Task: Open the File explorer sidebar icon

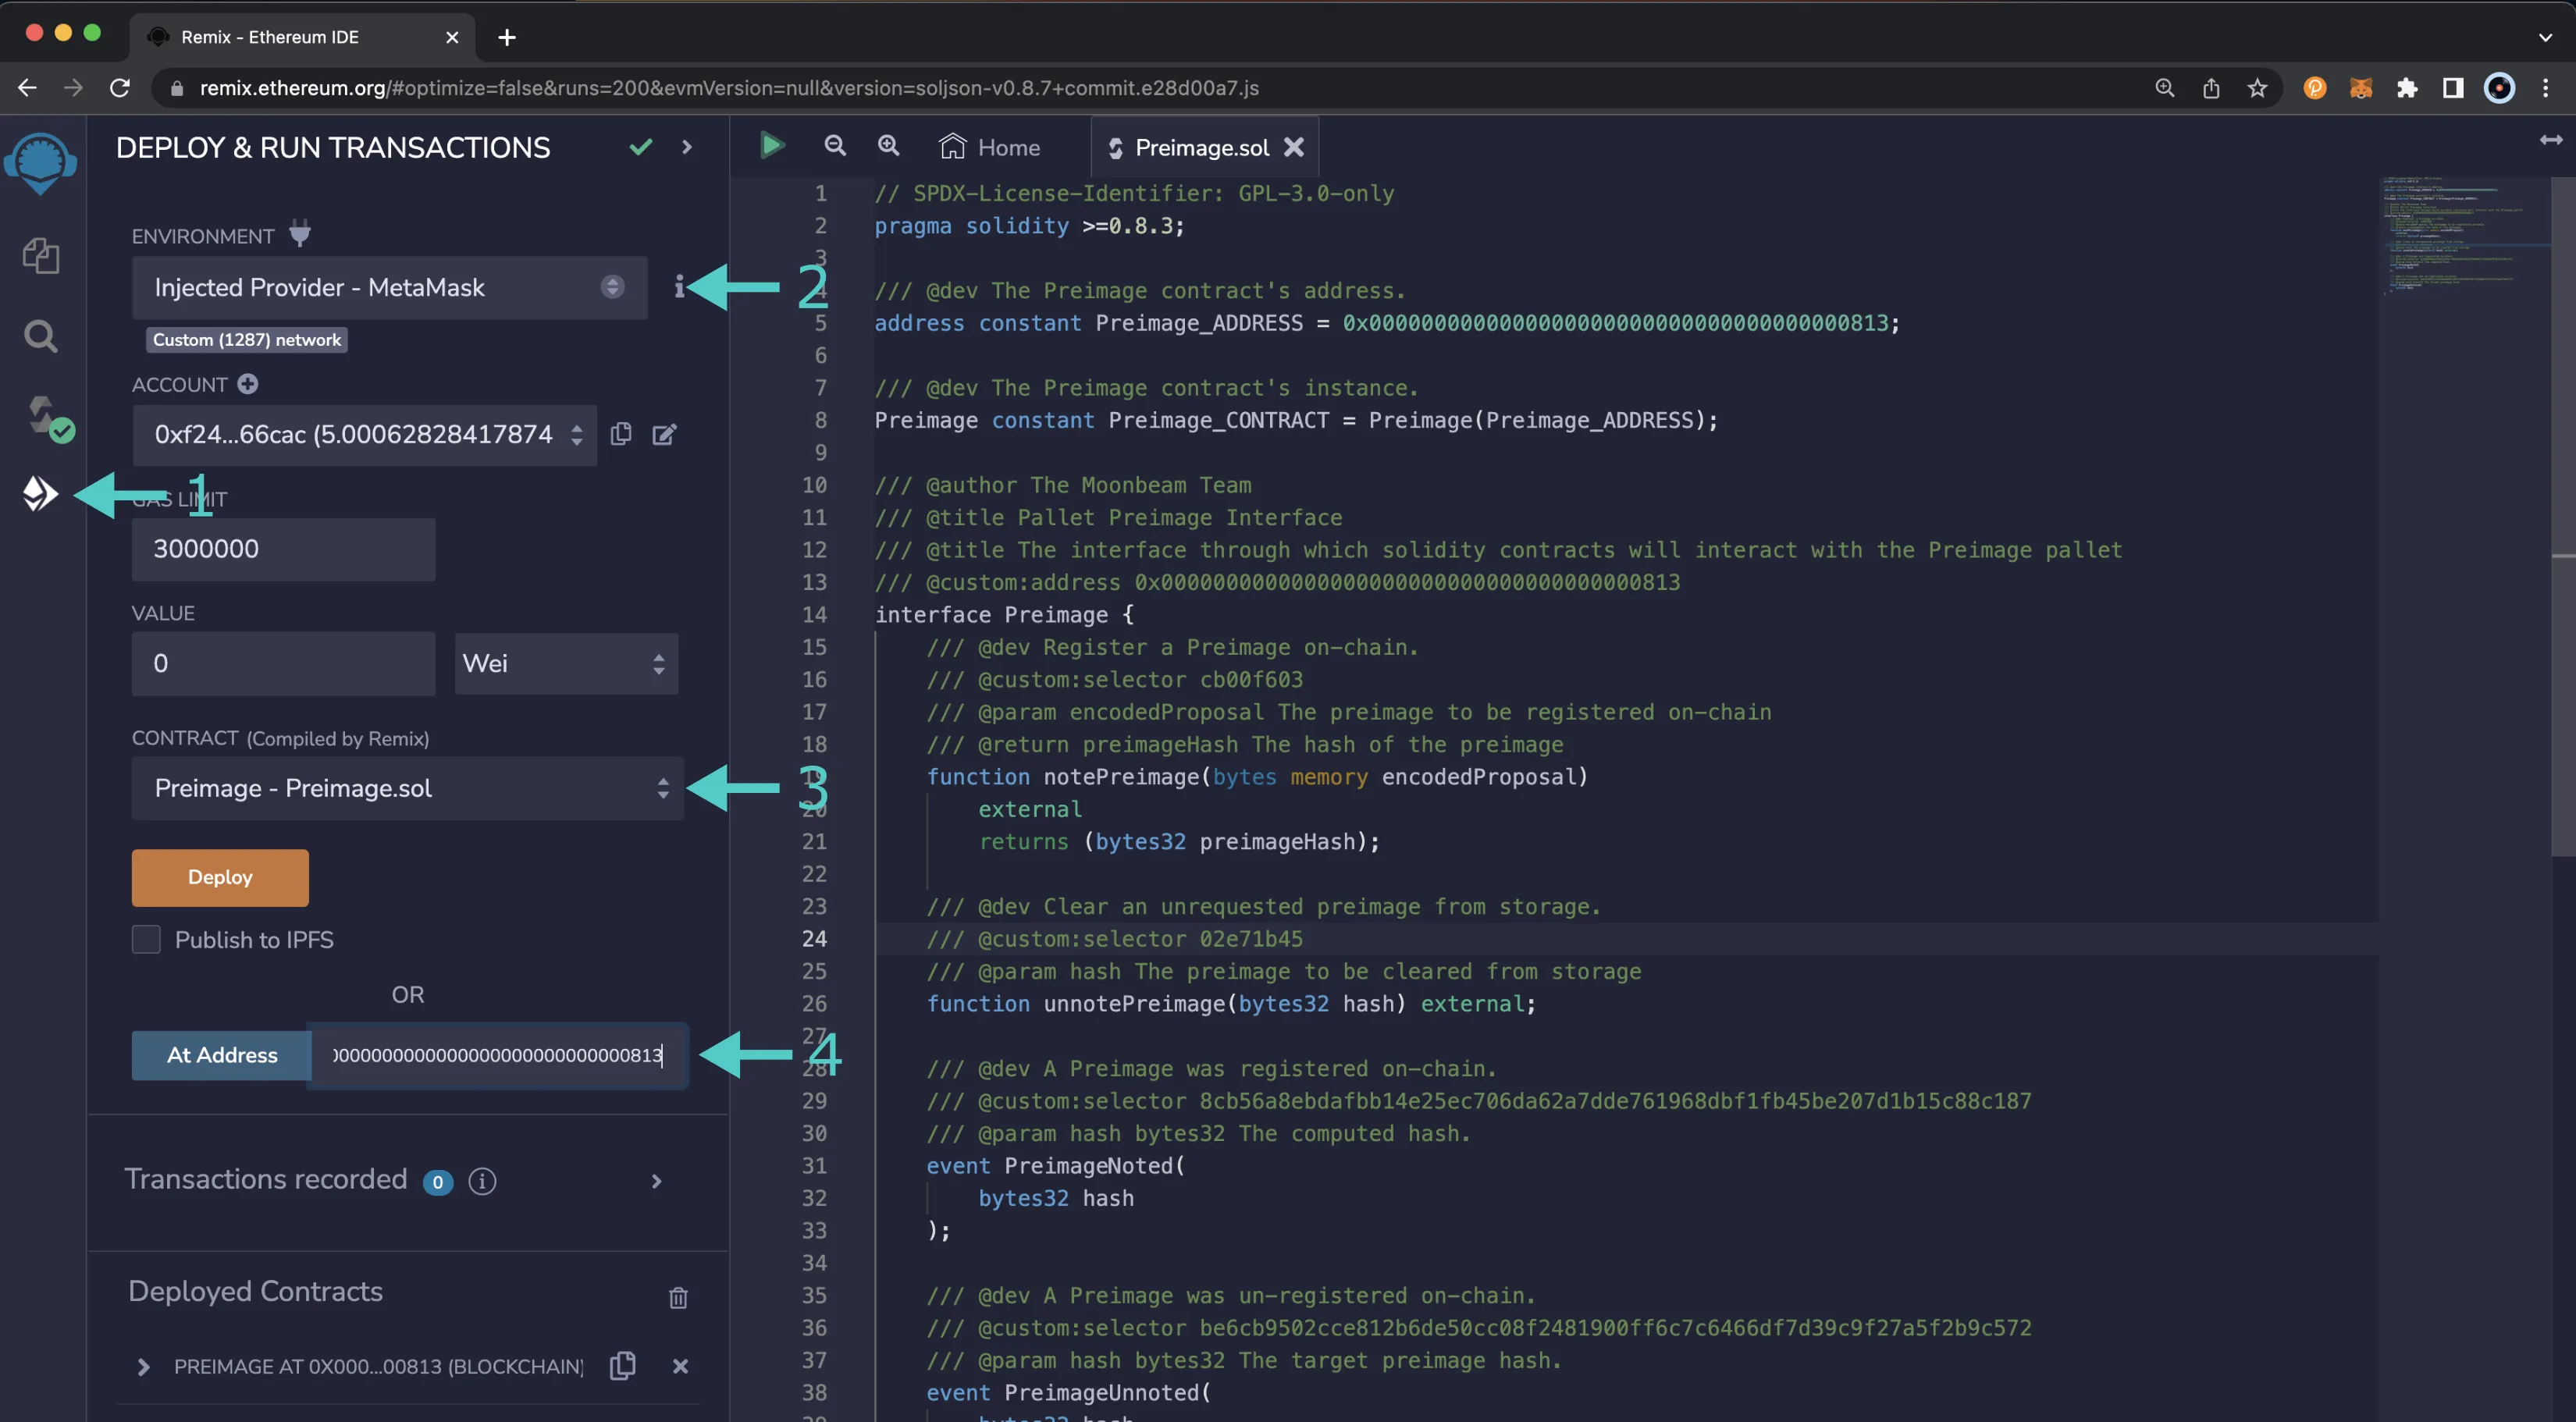Action: coord(41,256)
